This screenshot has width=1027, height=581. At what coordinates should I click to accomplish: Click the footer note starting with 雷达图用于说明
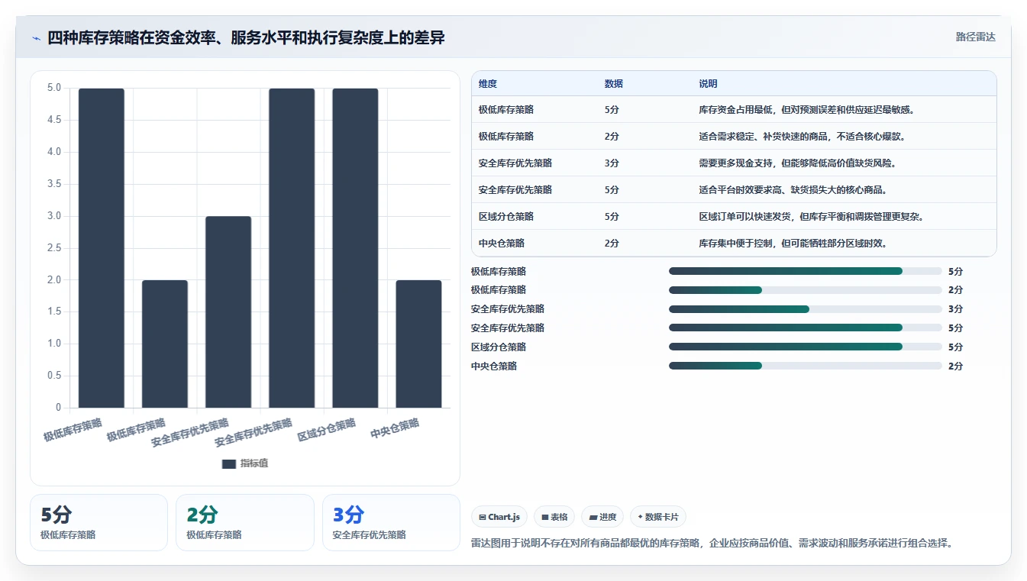[713, 544]
